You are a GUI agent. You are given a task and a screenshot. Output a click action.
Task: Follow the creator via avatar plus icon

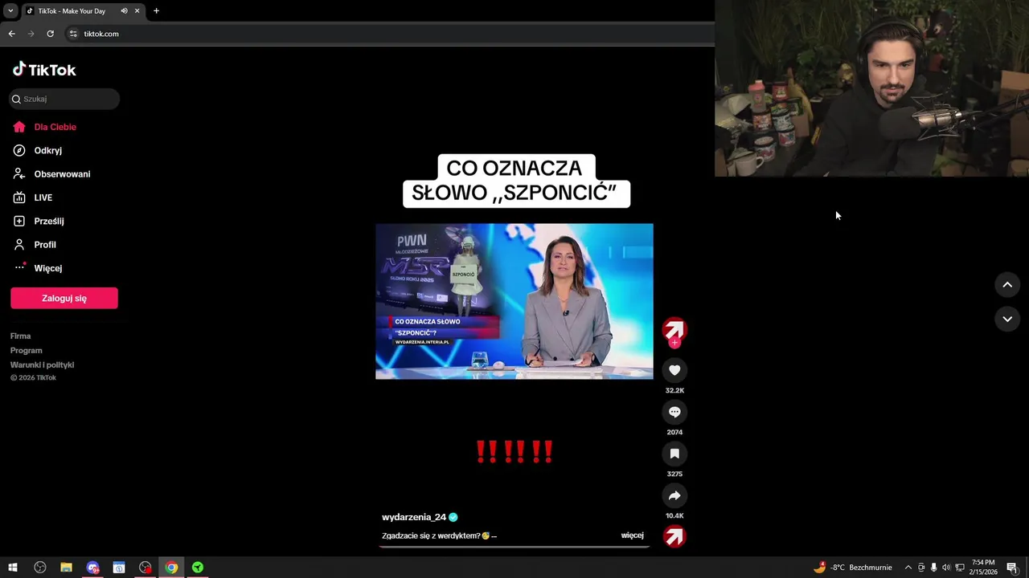[674, 343]
